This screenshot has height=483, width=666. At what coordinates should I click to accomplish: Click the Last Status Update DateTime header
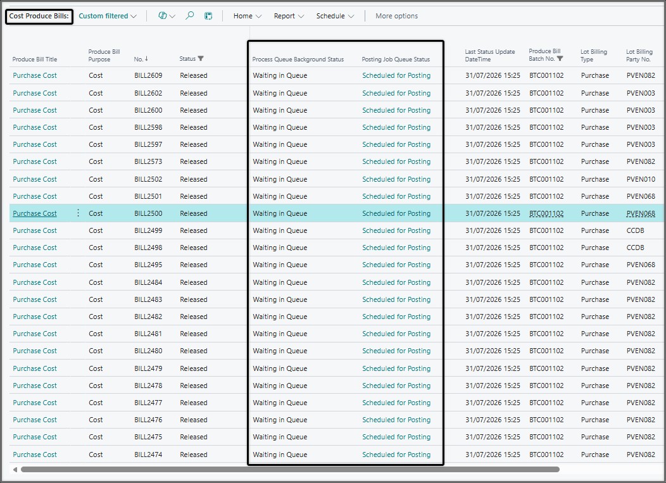(490, 55)
